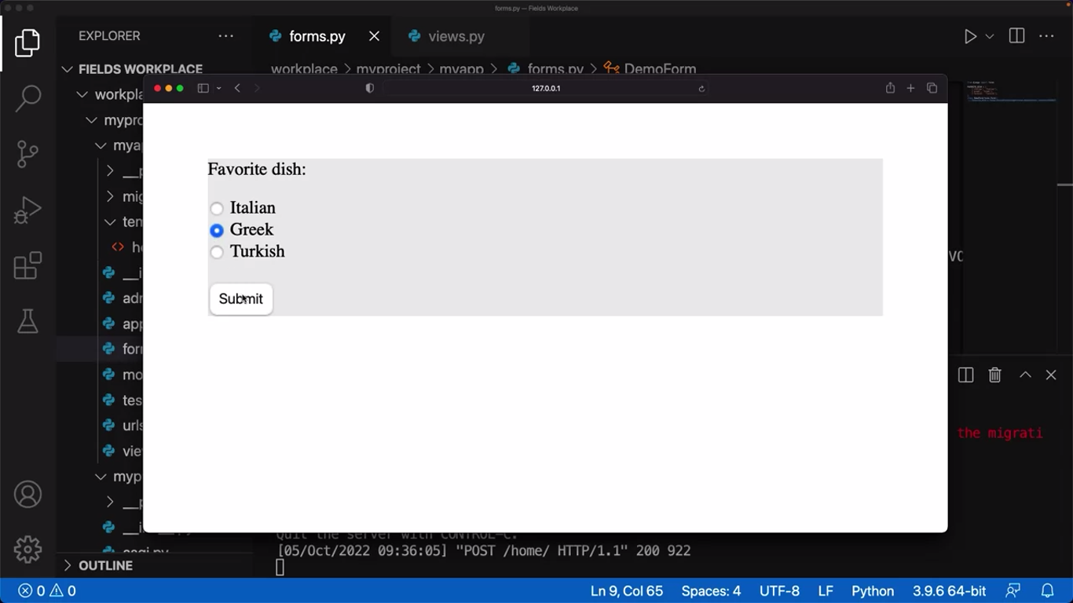Open the Extensions view icon
This screenshot has width=1073, height=603.
click(x=27, y=266)
